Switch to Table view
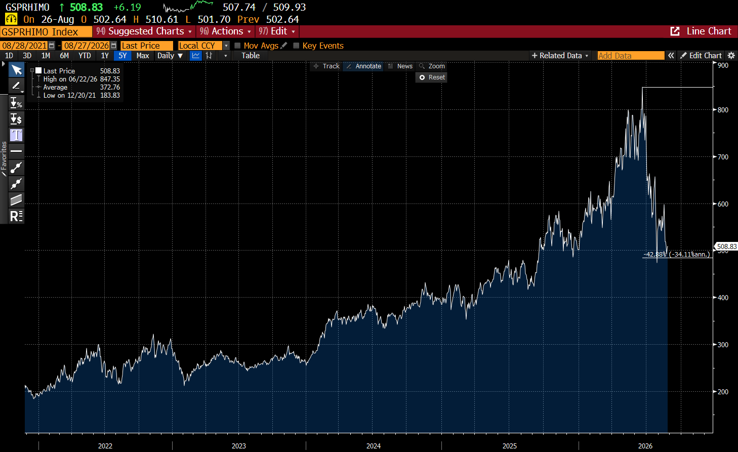Screen dimensions: 738x452 [251, 56]
